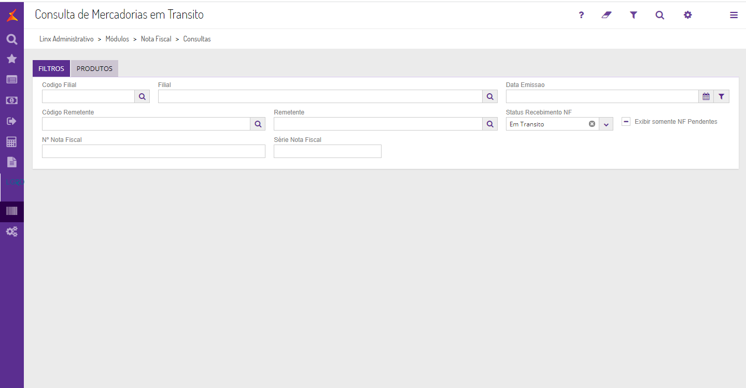Switch to the PRODUTOS tab

(x=94, y=68)
